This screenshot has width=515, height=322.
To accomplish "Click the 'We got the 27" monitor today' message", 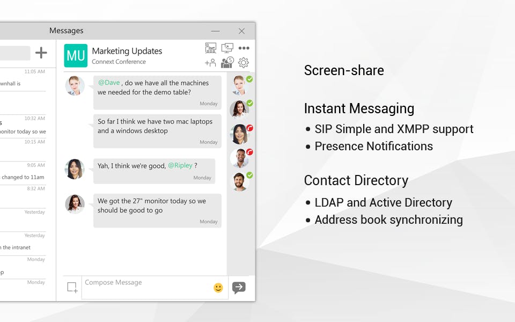I will pyautogui.click(x=157, y=210).
